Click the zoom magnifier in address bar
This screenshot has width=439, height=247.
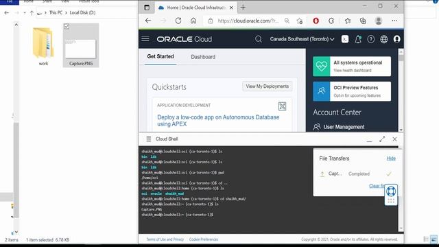(x=287, y=21)
